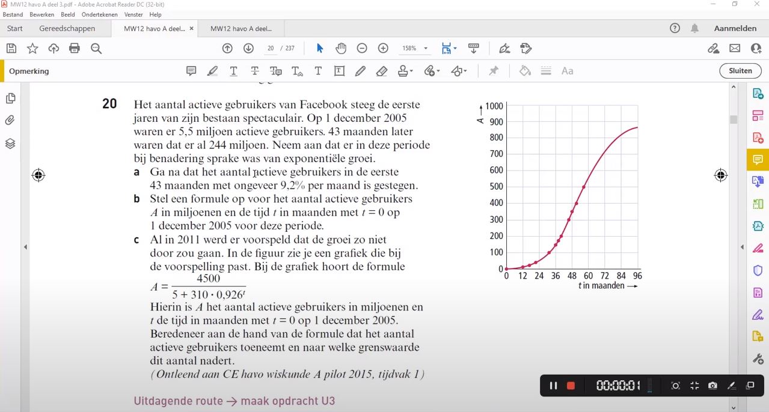This screenshot has width=769, height=412.
Task: Select the underline text tool
Action: tap(233, 71)
